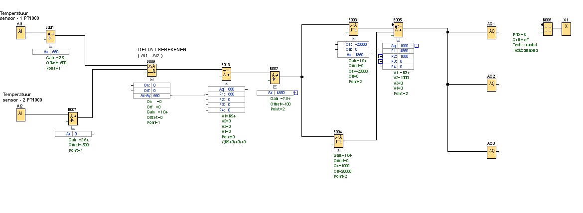The height and width of the screenshot is (213, 583).
Task: Collapse the parameter box under B009
Action: (151, 79)
